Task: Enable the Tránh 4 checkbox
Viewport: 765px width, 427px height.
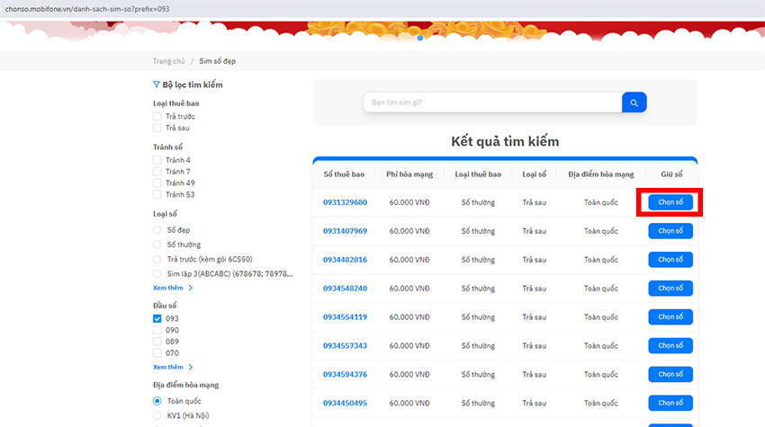Action: [157, 160]
